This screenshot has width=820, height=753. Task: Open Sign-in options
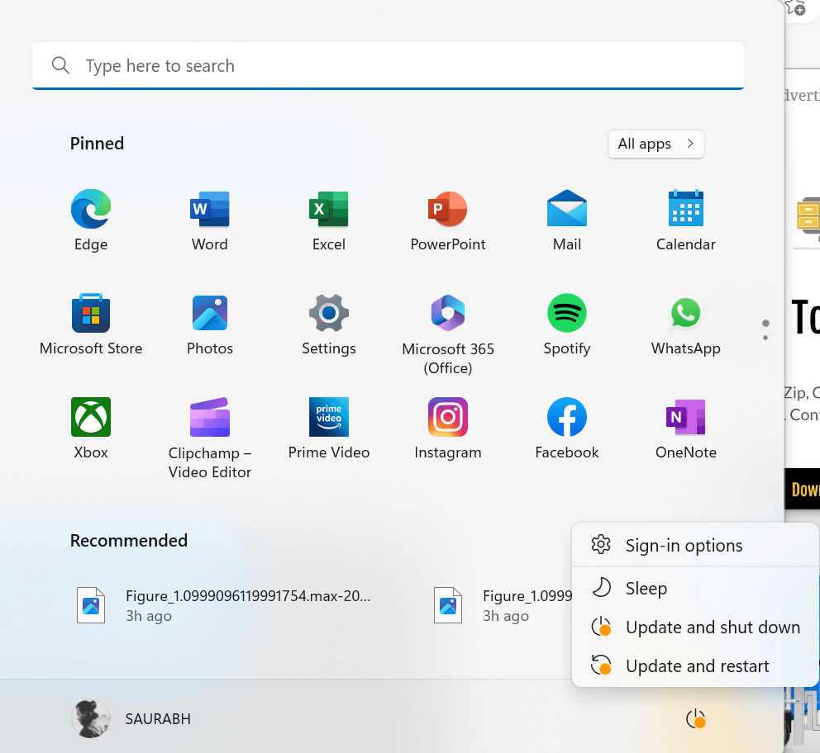tap(684, 545)
